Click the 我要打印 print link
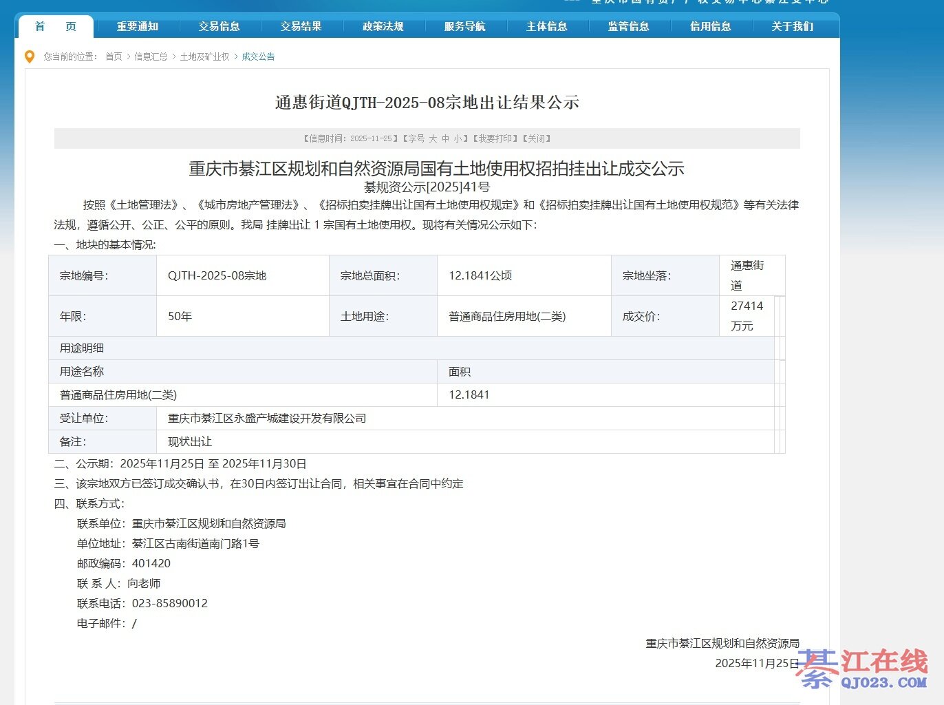The width and height of the screenshot is (944, 705). (x=495, y=139)
